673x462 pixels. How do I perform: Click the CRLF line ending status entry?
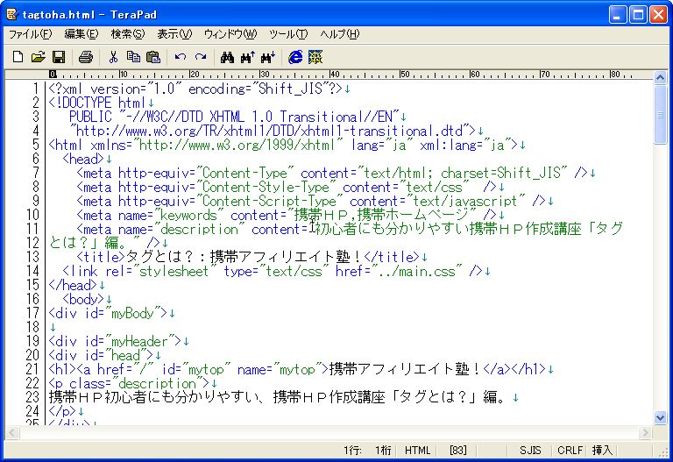[570, 450]
